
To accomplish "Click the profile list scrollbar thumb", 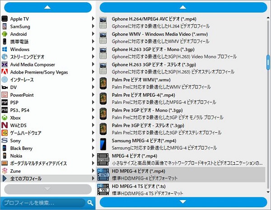I will [x=268, y=62].
